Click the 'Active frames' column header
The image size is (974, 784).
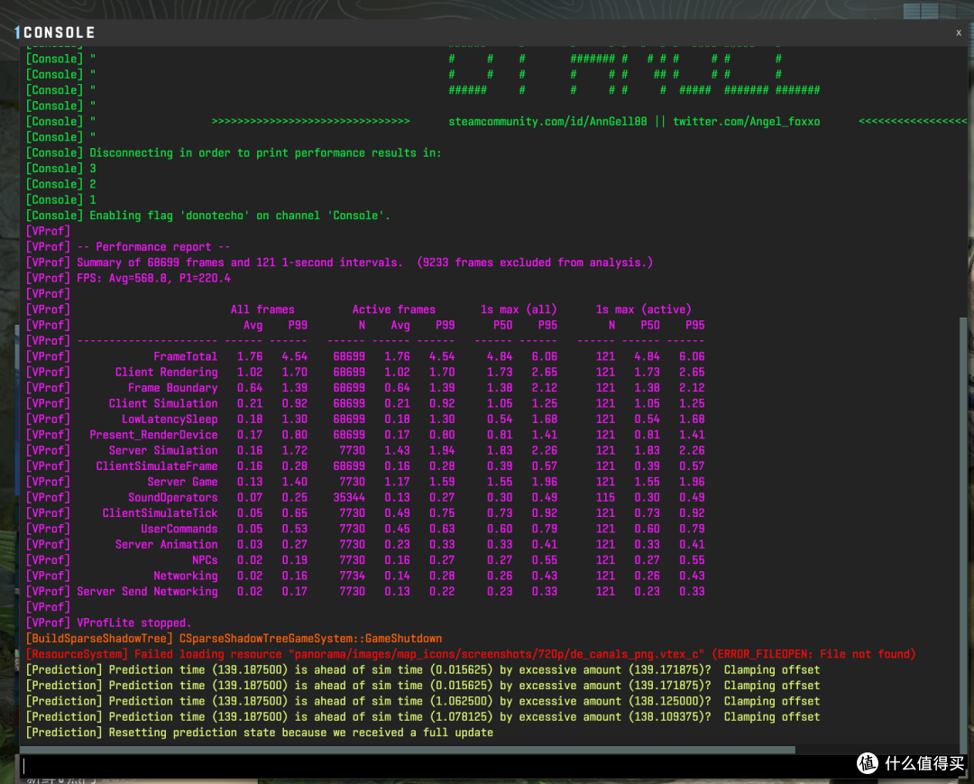394,309
